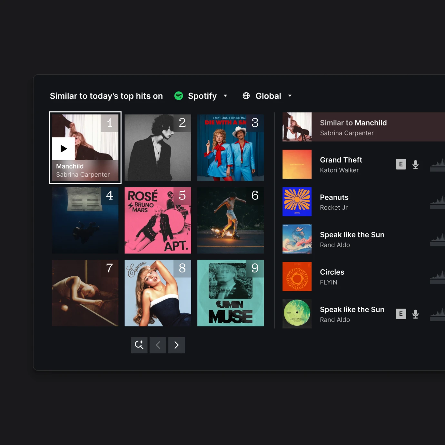
Task: Select top hit number 7 album cover
Action: tap(85, 293)
